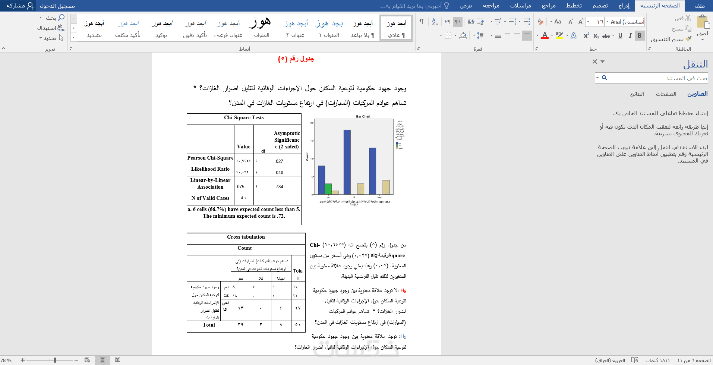The width and height of the screenshot is (713, 365).
Task: Click the Shading paint bucket icon
Action: 463,35
